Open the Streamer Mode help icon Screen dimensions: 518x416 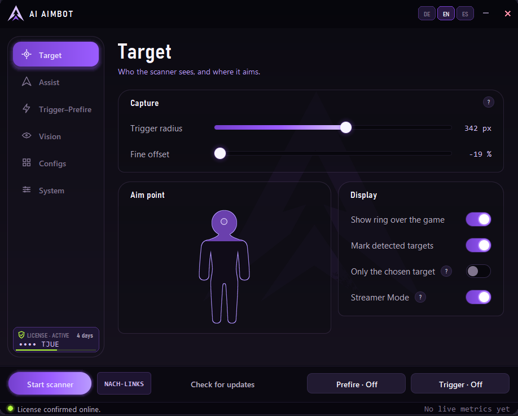click(420, 297)
